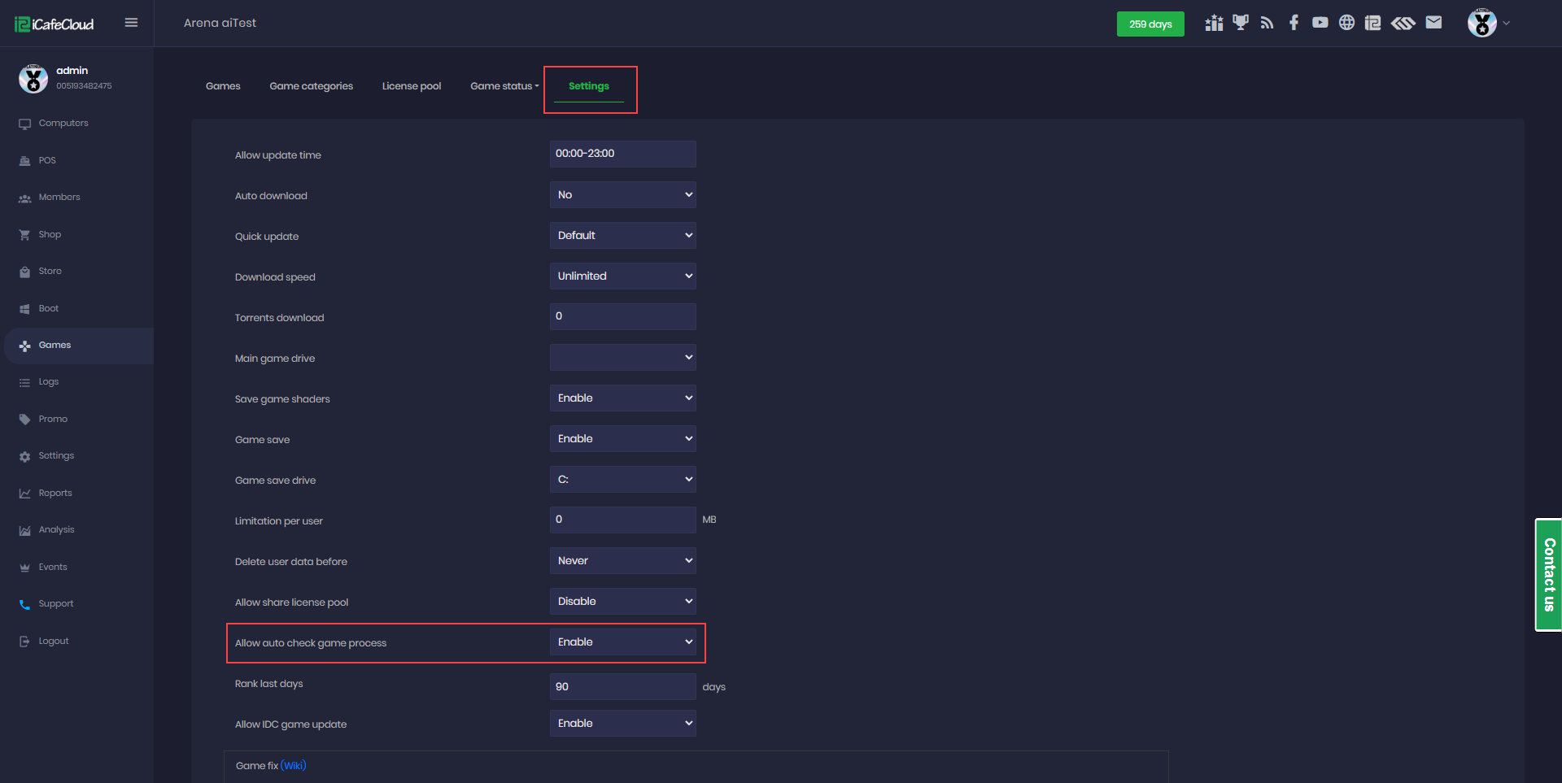Open the RSS feed icon
The image size is (1562, 783).
click(x=1267, y=23)
